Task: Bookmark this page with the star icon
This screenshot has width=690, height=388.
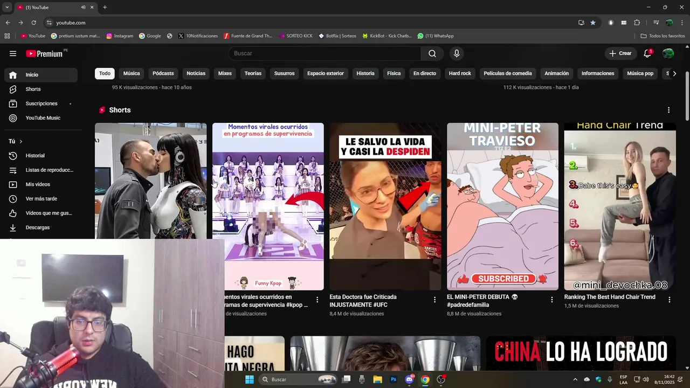Action: (593, 23)
